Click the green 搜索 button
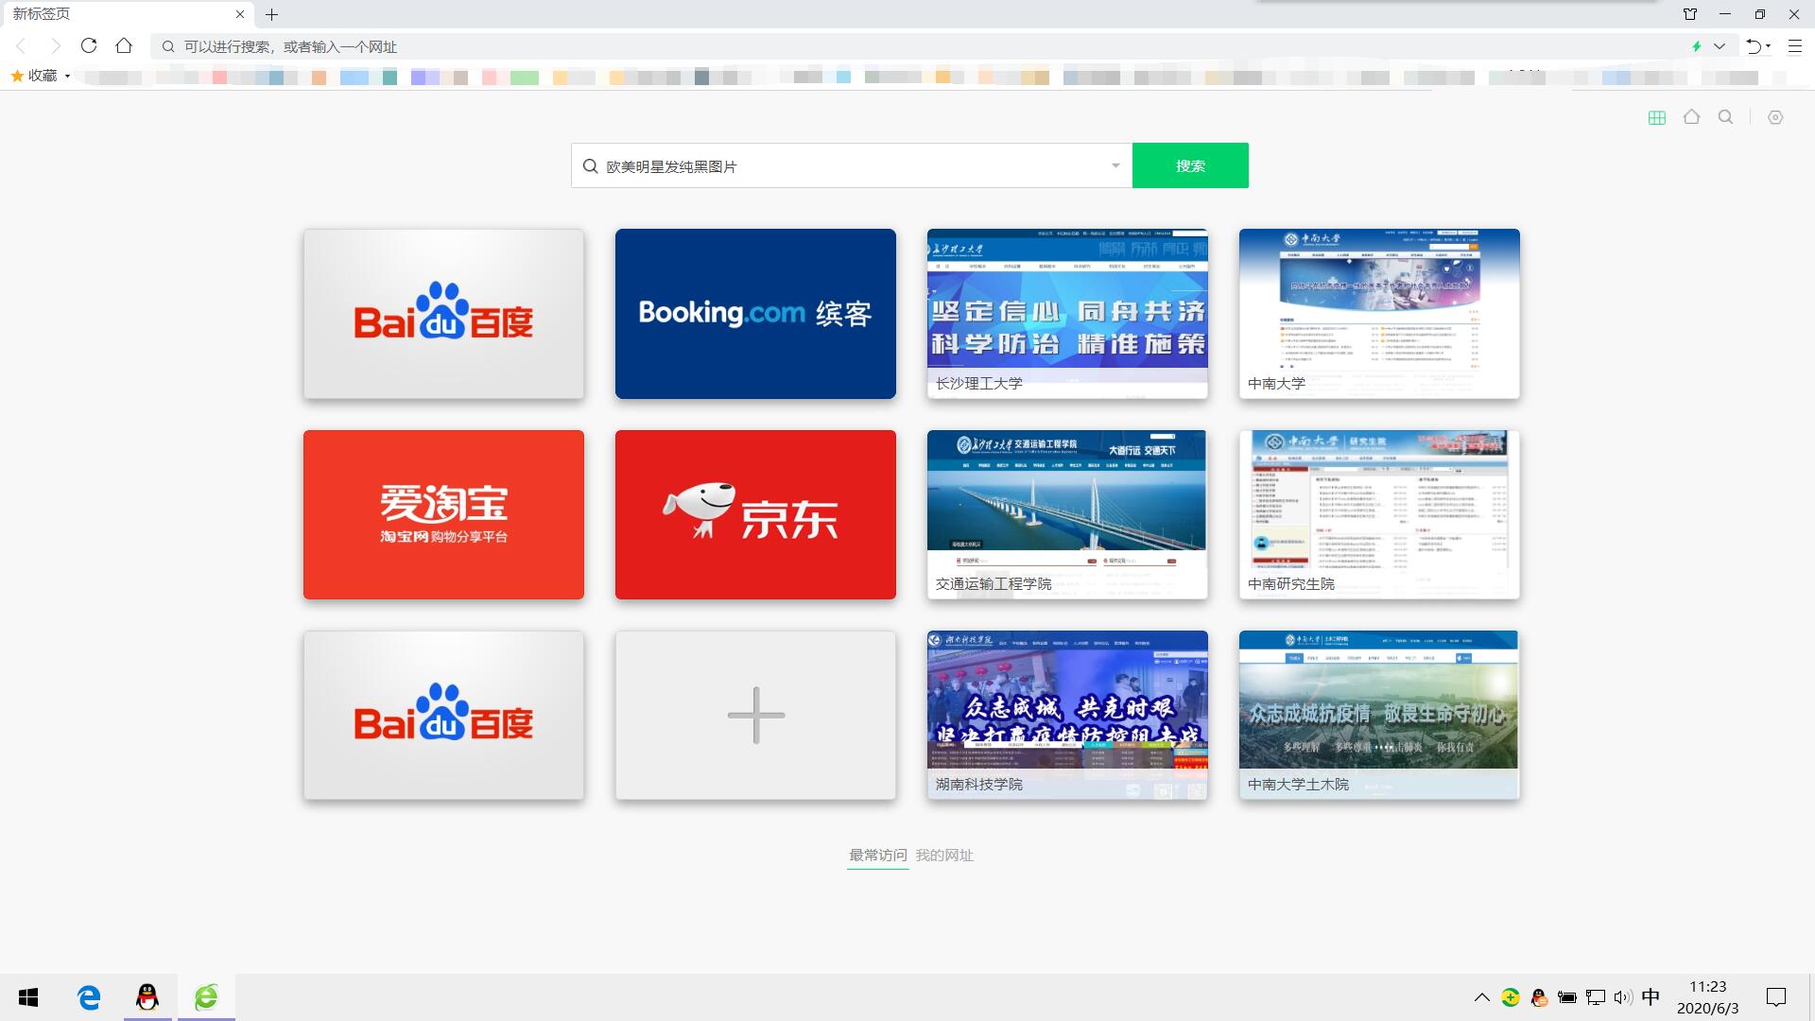 pyautogui.click(x=1190, y=165)
